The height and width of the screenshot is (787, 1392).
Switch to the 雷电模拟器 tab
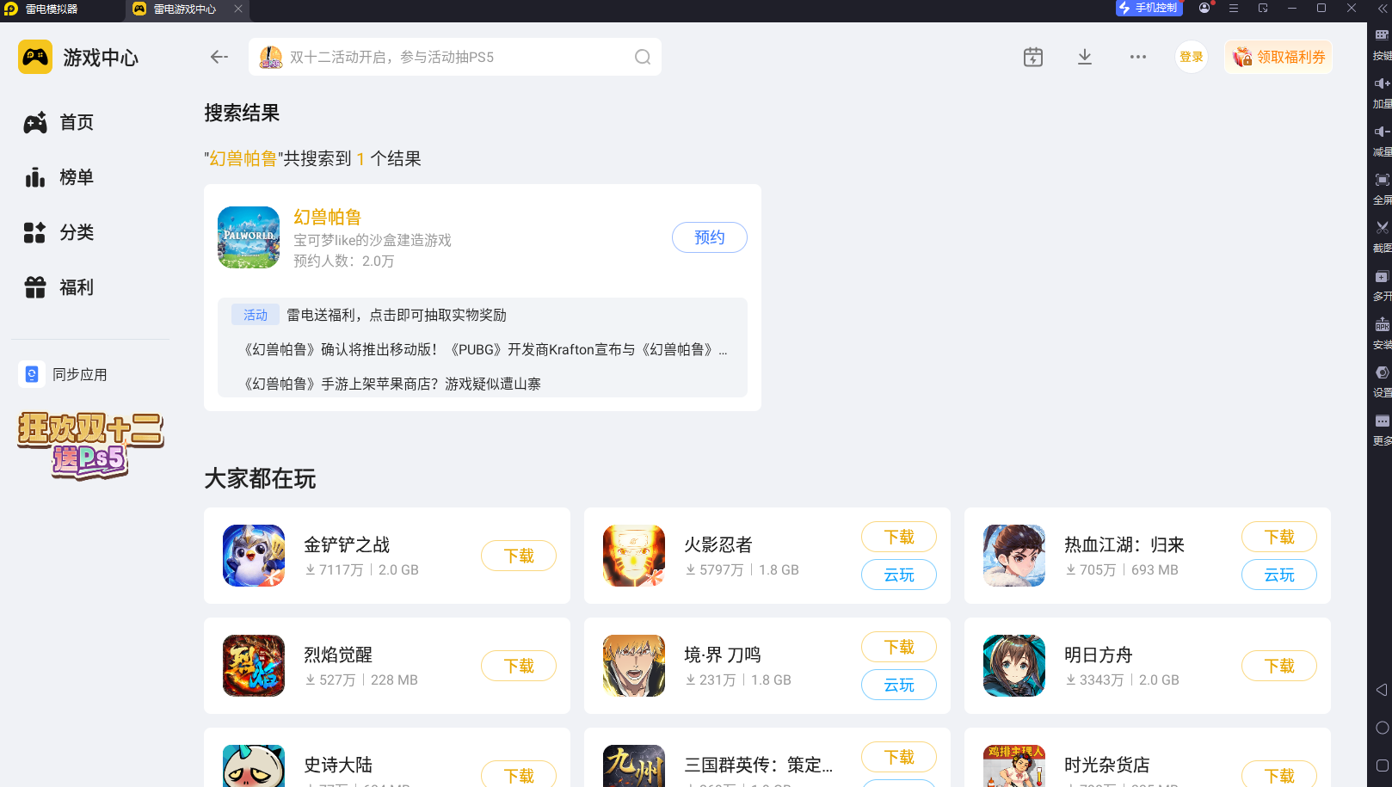pos(52,11)
